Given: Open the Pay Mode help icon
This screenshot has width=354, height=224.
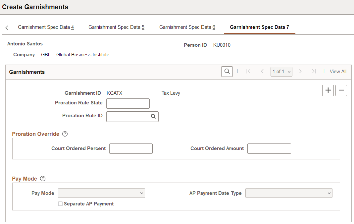Looking at the screenshot, I should pos(42,179).
